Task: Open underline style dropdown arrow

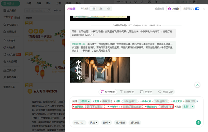Action: click(x=138, y=2)
